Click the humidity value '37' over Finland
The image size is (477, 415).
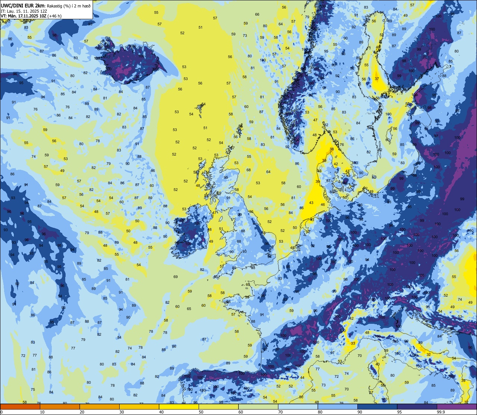(x=377, y=79)
